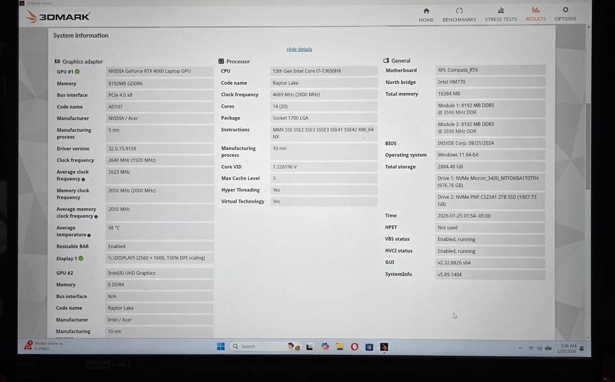Viewport: 615px width, 382px height.
Task: Open File Explorer from taskbar
Action: [340, 347]
